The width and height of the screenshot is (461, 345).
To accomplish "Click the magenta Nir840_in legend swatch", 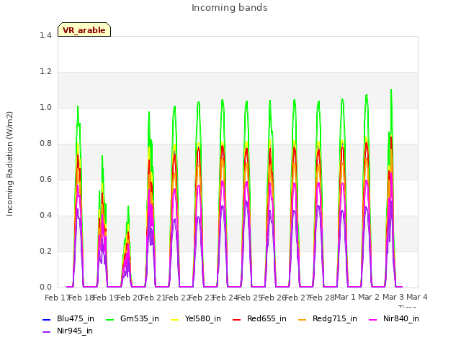I will (x=373, y=319).
